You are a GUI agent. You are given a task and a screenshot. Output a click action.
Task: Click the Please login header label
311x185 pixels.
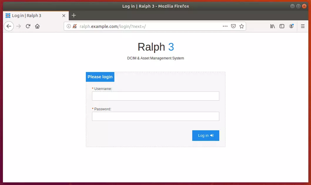click(100, 77)
